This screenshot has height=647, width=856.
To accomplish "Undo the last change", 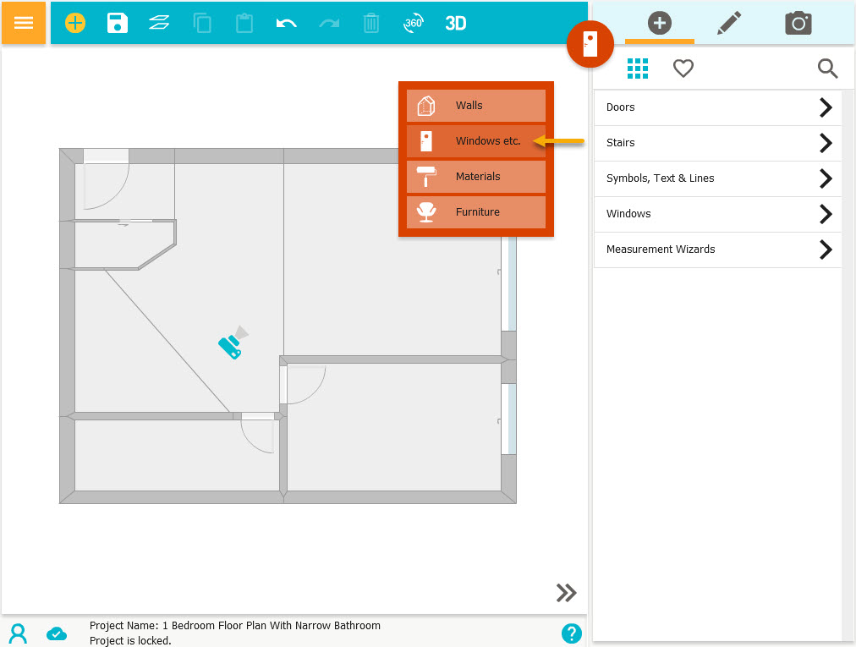I will [286, 23].
